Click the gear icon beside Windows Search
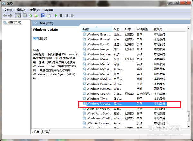Screen dimensions: 193x141 (x=84, y=93)
